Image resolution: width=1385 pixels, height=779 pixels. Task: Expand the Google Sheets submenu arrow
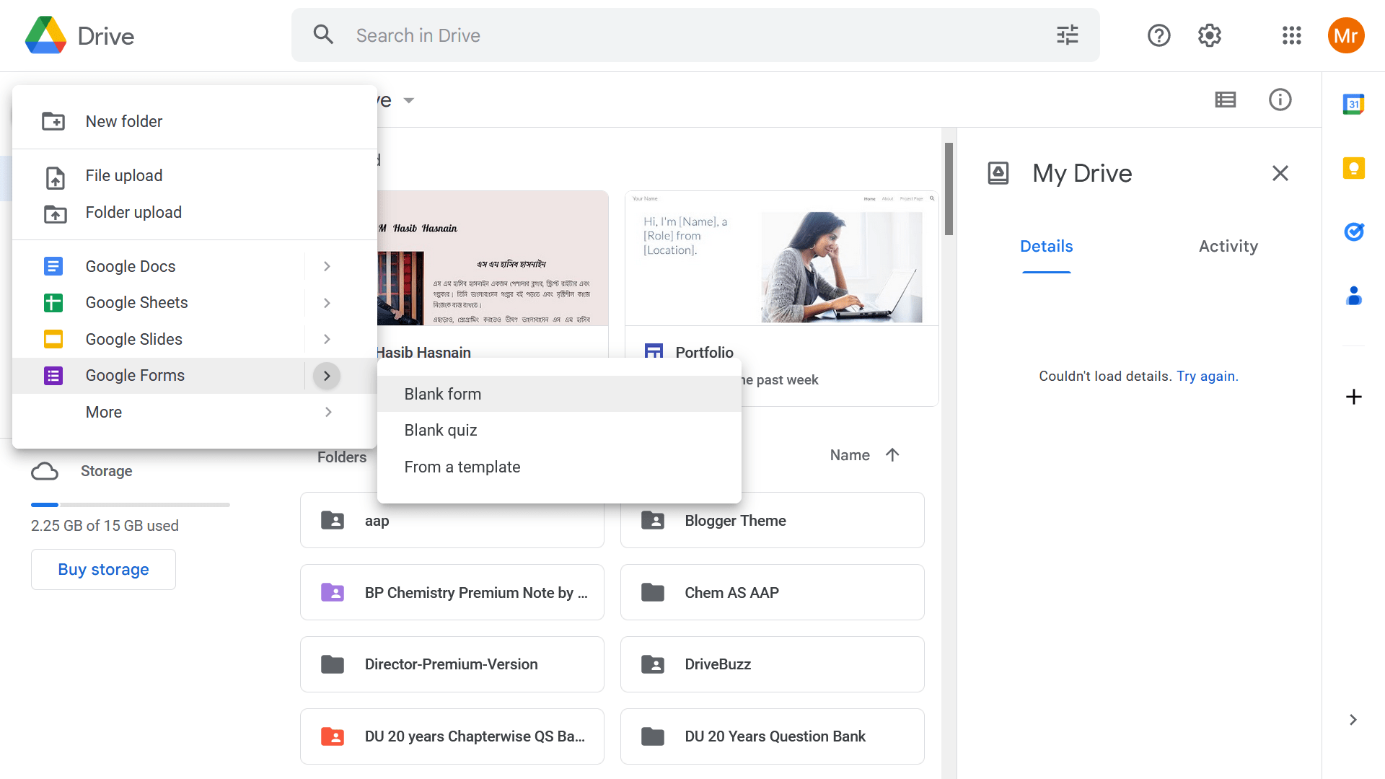[327, 303]
